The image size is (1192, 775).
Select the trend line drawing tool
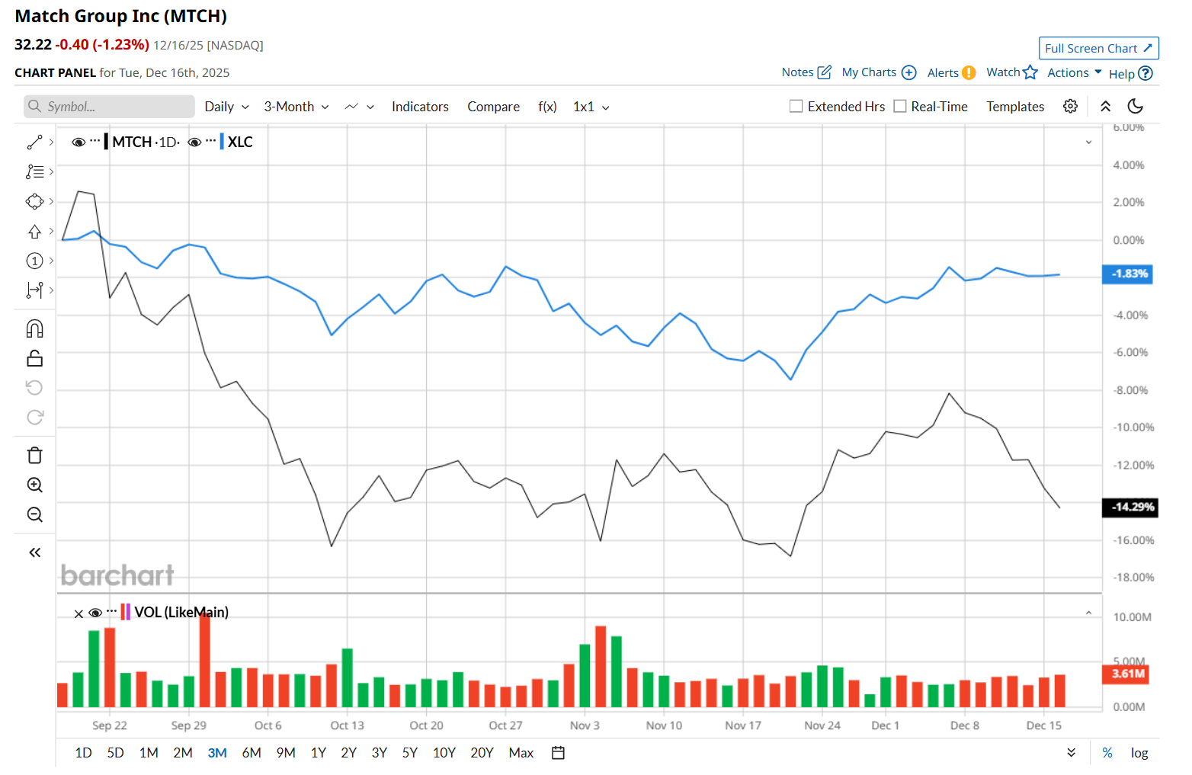coord(35,143)
